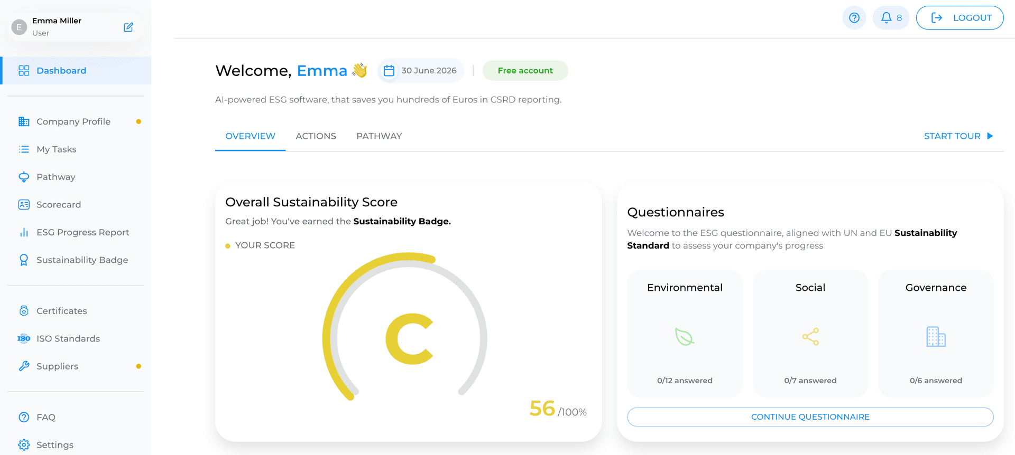Click the Pathway signpost icon in sidebar

(x=24, y=177)
